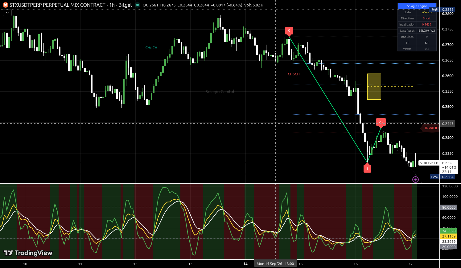Click the green 34.5528 indicator value
This screenshot has height=268, width=461.
(x=449, y=231)
